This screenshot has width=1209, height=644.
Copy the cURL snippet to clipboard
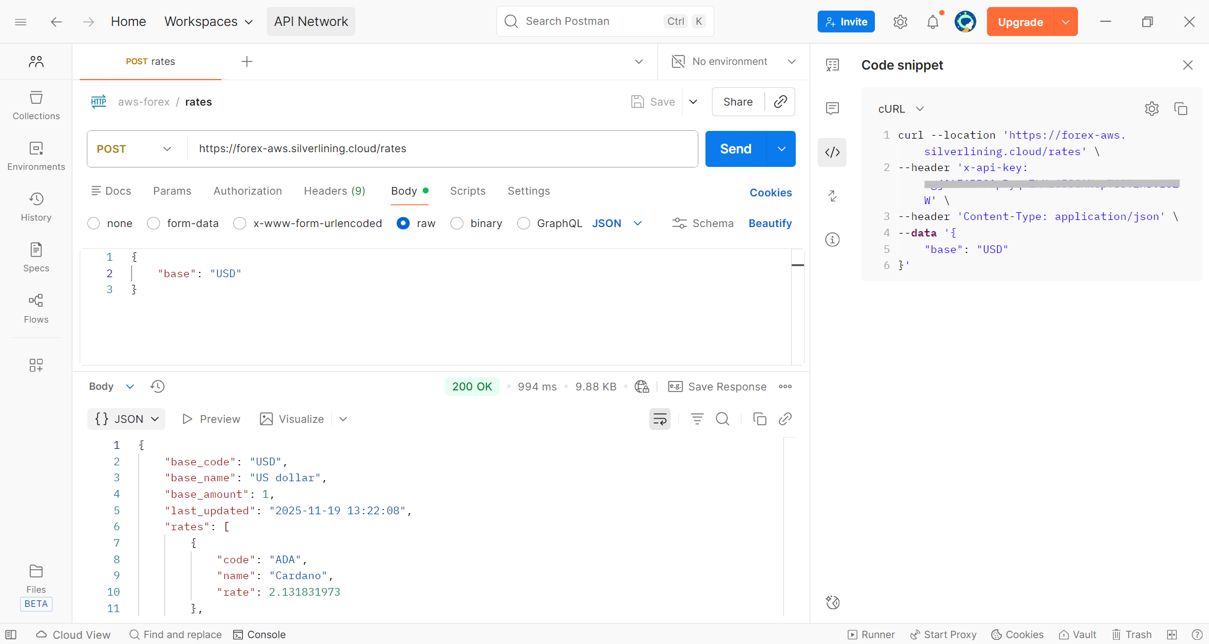point(1181,109)
